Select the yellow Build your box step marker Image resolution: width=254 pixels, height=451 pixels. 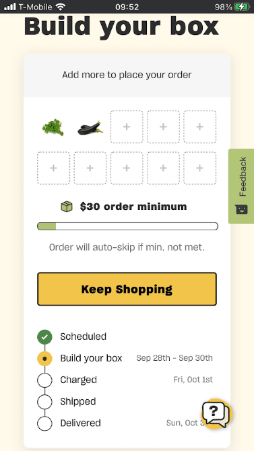pyautogui.click(x=44, y=358)
